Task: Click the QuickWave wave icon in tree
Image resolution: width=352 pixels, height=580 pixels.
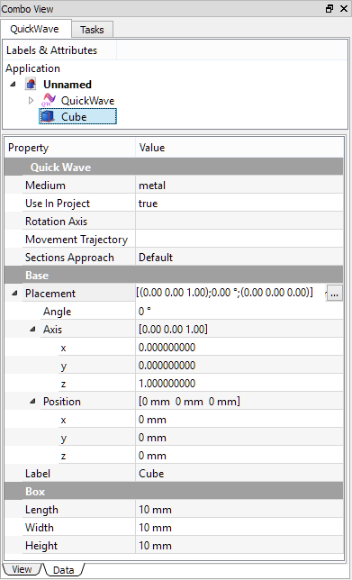Action: click(50, 100)
